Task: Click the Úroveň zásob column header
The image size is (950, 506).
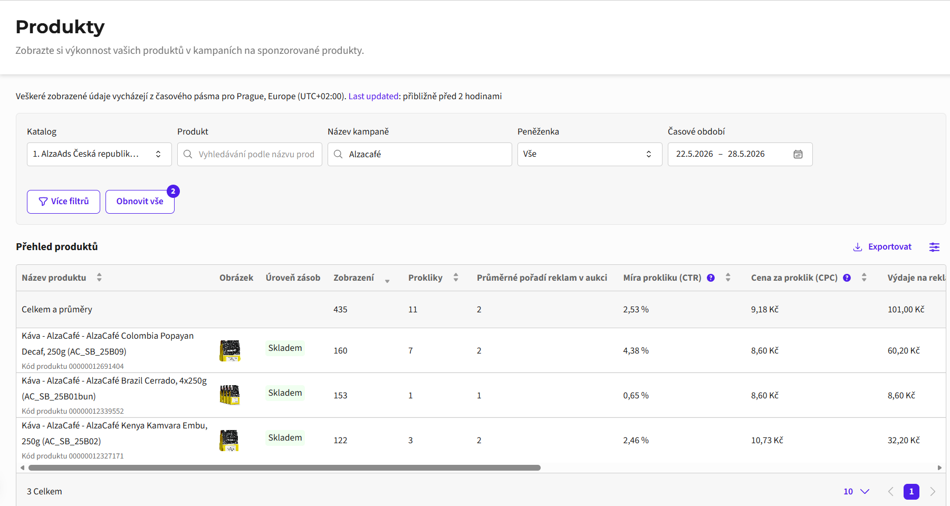Action: [293, 278]
